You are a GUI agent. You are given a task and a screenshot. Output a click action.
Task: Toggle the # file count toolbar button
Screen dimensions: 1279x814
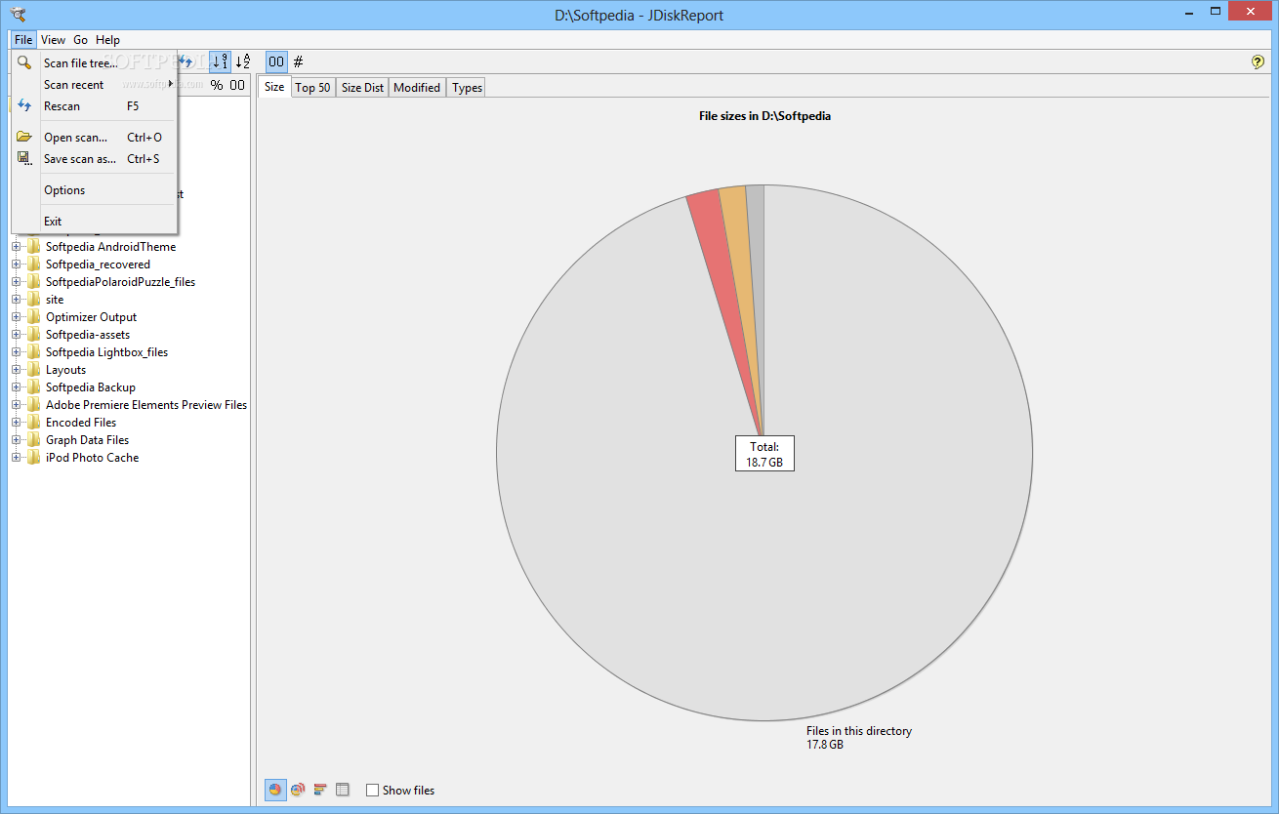tap(298, 61)
